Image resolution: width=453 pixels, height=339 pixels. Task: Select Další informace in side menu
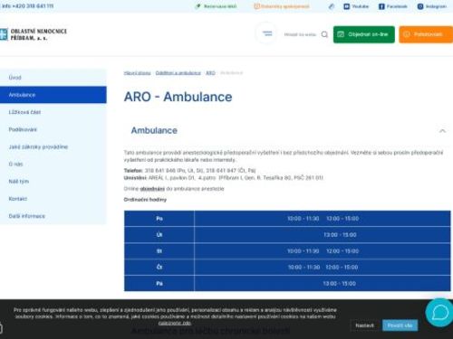pos(53,216)
